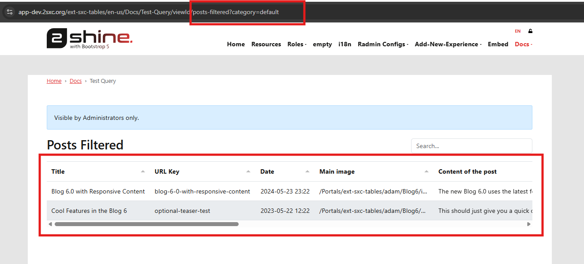Expand the Add-New-Experience dropdown
The image size is (584, 264).
[x=448, y=44]
